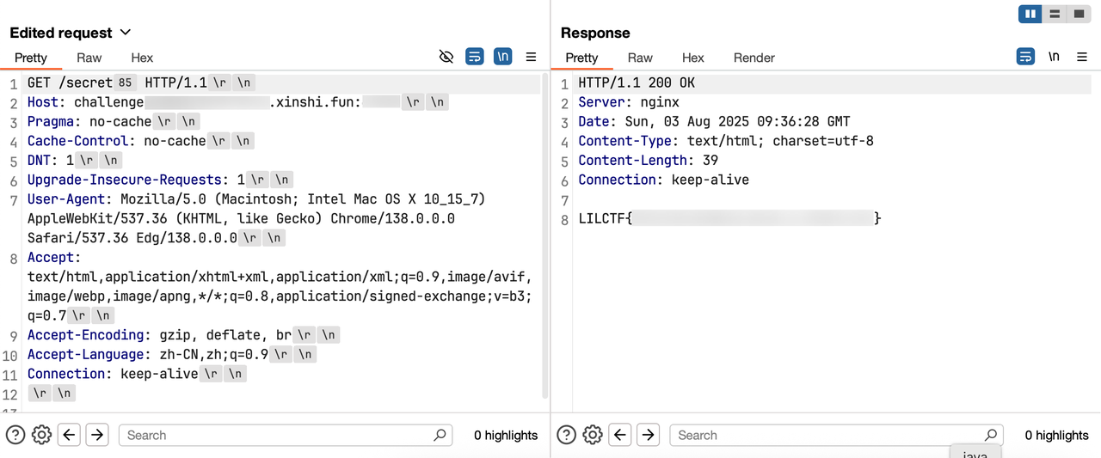
Task: Select combined tabbed layout icon
Action: (x=1078, y=14)
